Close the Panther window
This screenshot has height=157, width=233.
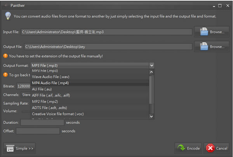(228, 6)
